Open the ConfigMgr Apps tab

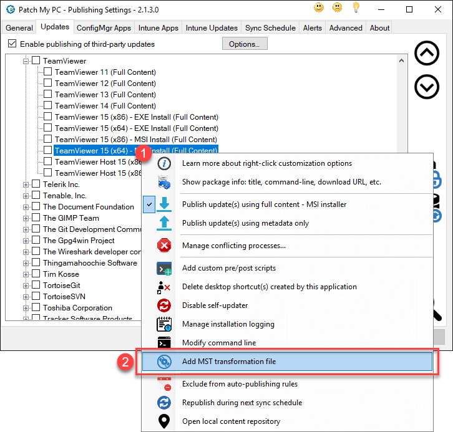(104, 27)
